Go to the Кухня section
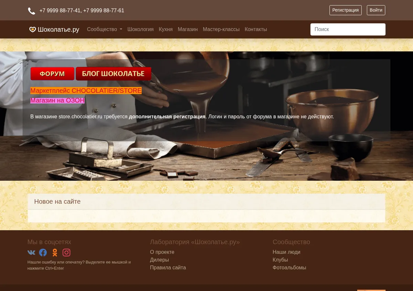Image resolution: width=413 pixels, height=291 pixels. tap(166, 29)
